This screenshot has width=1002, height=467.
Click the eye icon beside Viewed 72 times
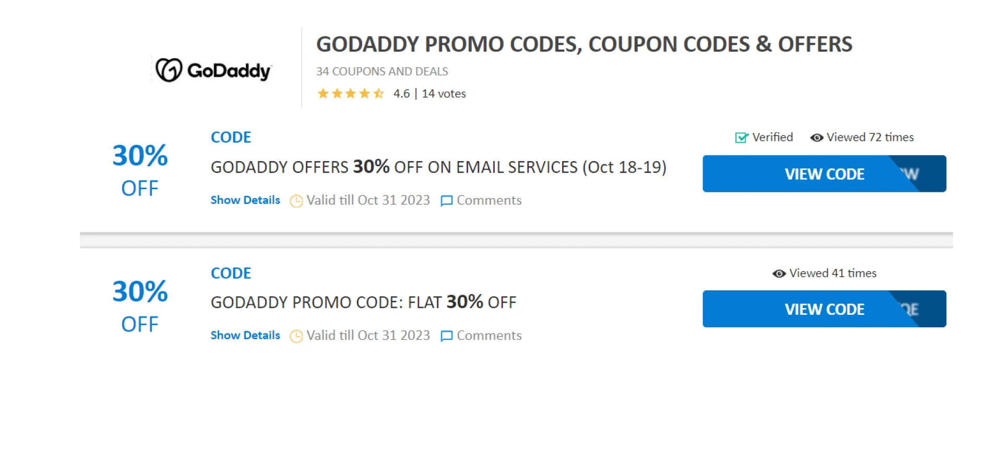pyautogui.click(x=816, y=138)
